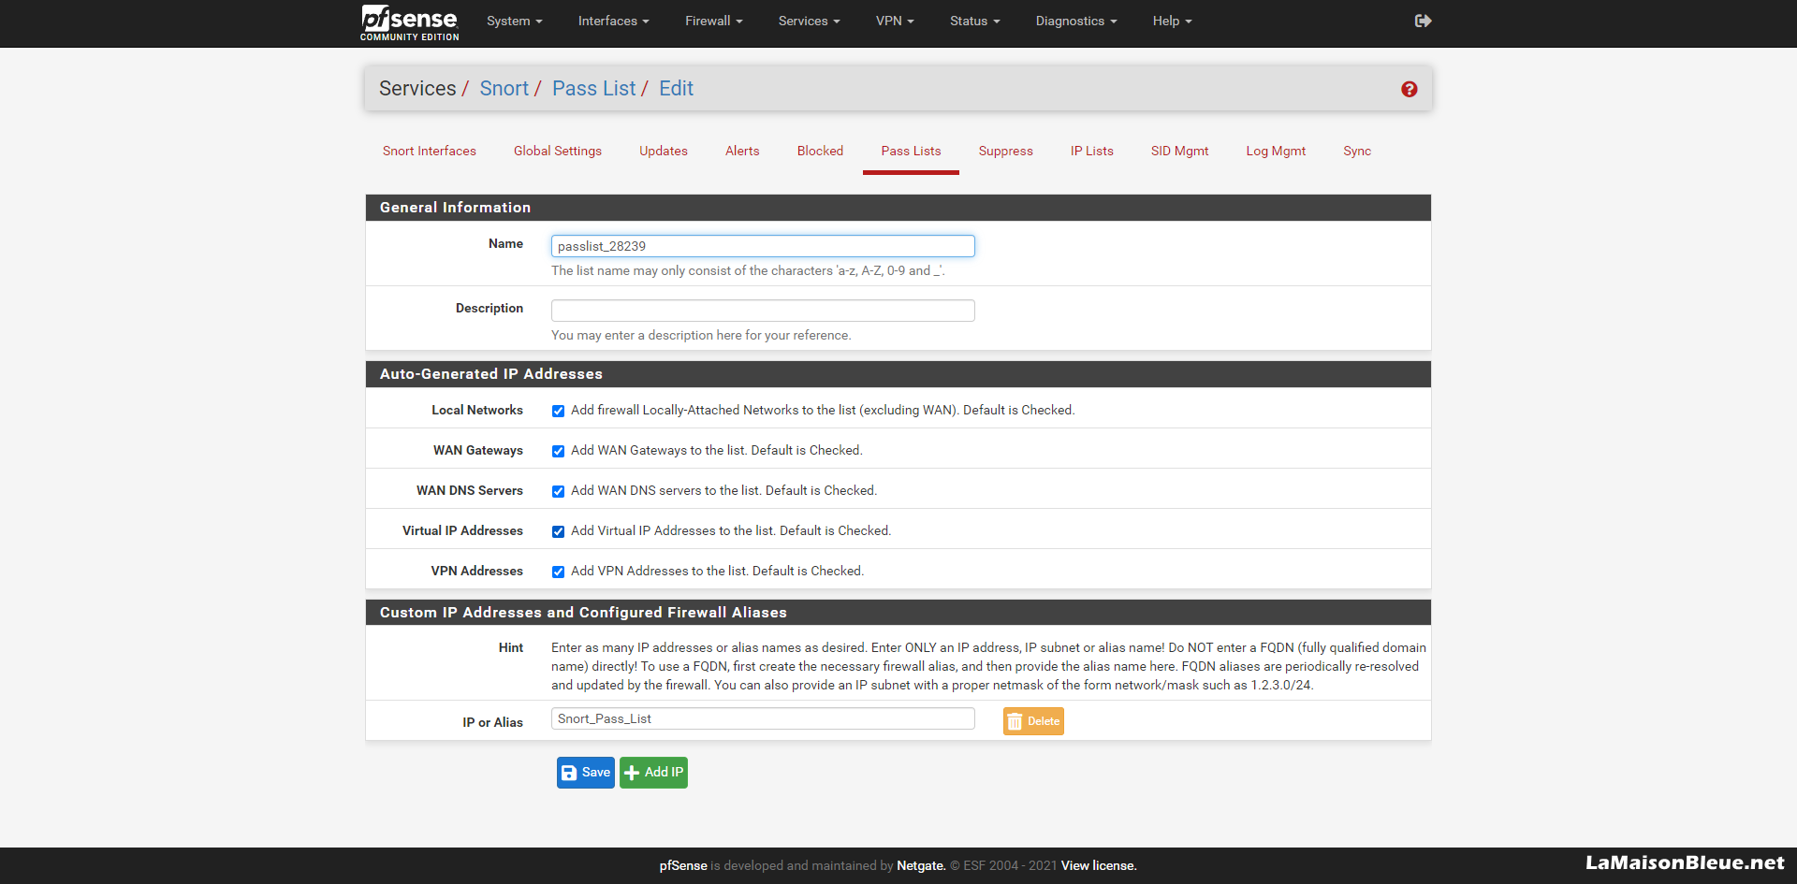Toggle the WAN Gateways checkbox
1797x884 pixels.
pyautogui.click(x=558, y=451)
